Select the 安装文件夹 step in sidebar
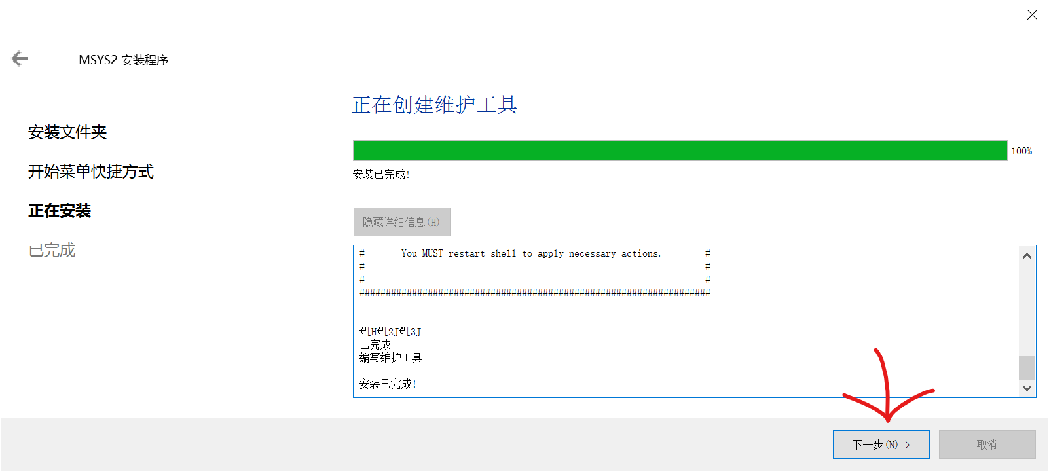The width and height of the screenshot is (1049, 472). coord(67,132)
